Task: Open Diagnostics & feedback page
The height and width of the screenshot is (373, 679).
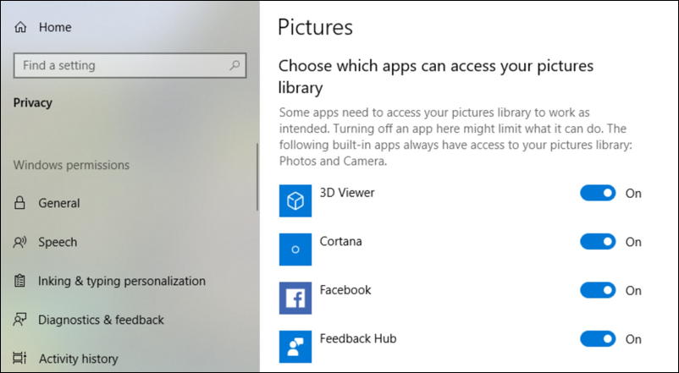Action: coord(101,320)
